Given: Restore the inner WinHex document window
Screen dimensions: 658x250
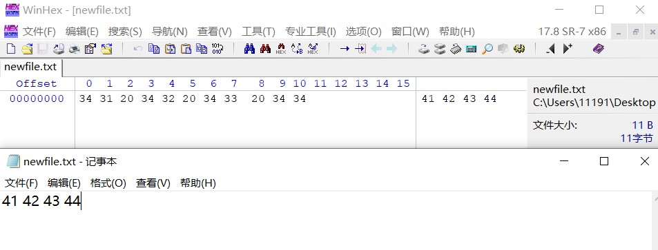Looking at the screenshot, I should coord(636,32).
